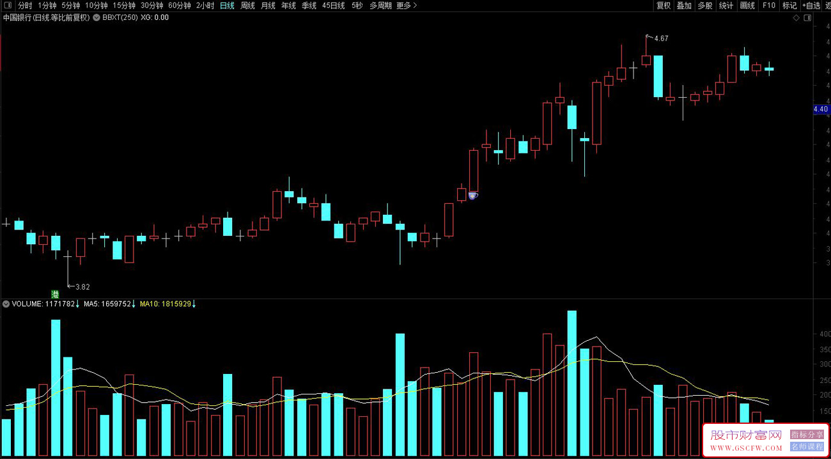Click the 复权 adjustment button
The height and width of the screenshot is (459, 831).
click(664, 6)
